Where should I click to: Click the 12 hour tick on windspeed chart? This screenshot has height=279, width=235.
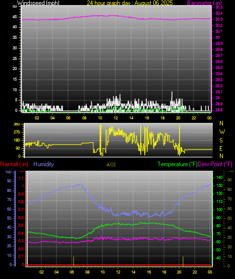click(115, 118)
